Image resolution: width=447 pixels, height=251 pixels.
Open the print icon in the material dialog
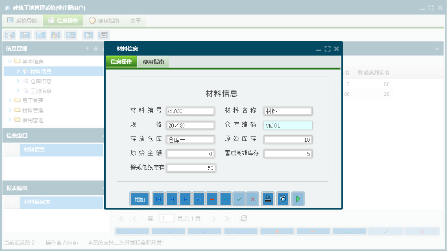[x=268, y=199]
